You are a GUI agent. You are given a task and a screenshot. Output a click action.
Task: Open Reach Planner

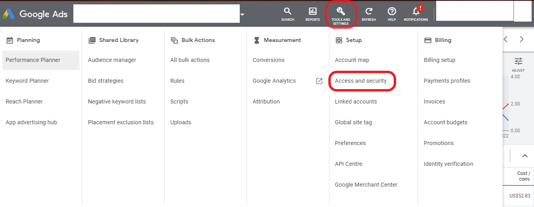pos(24,102)
